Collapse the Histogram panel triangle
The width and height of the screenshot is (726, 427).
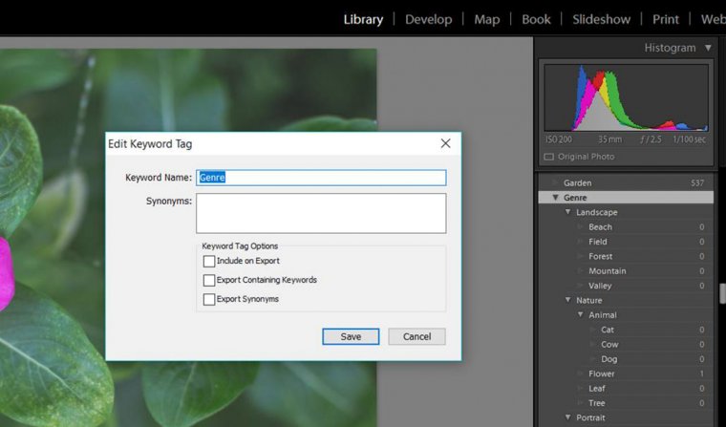coord(708,48)
